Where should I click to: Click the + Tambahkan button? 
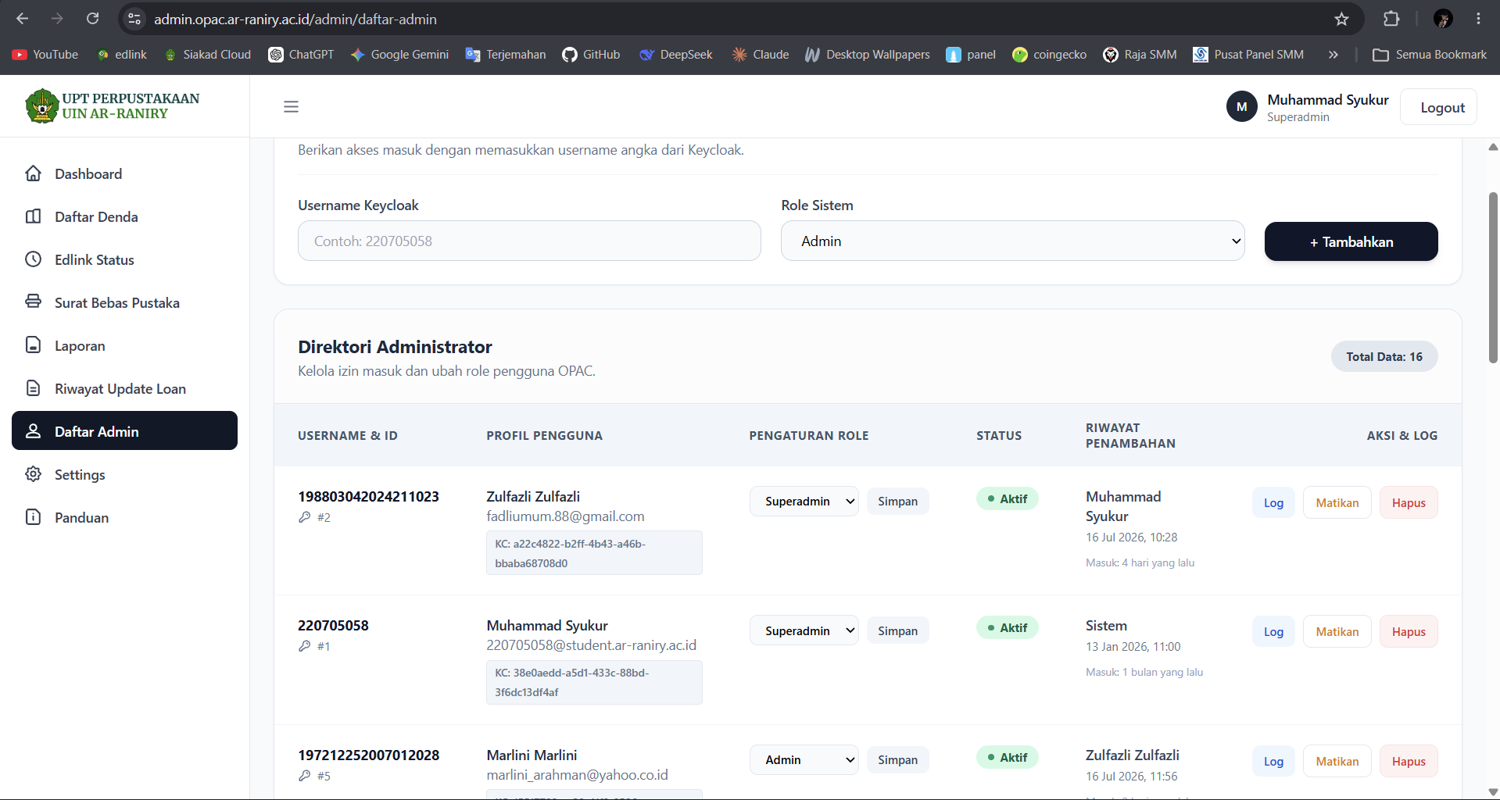click(1351, 241)
